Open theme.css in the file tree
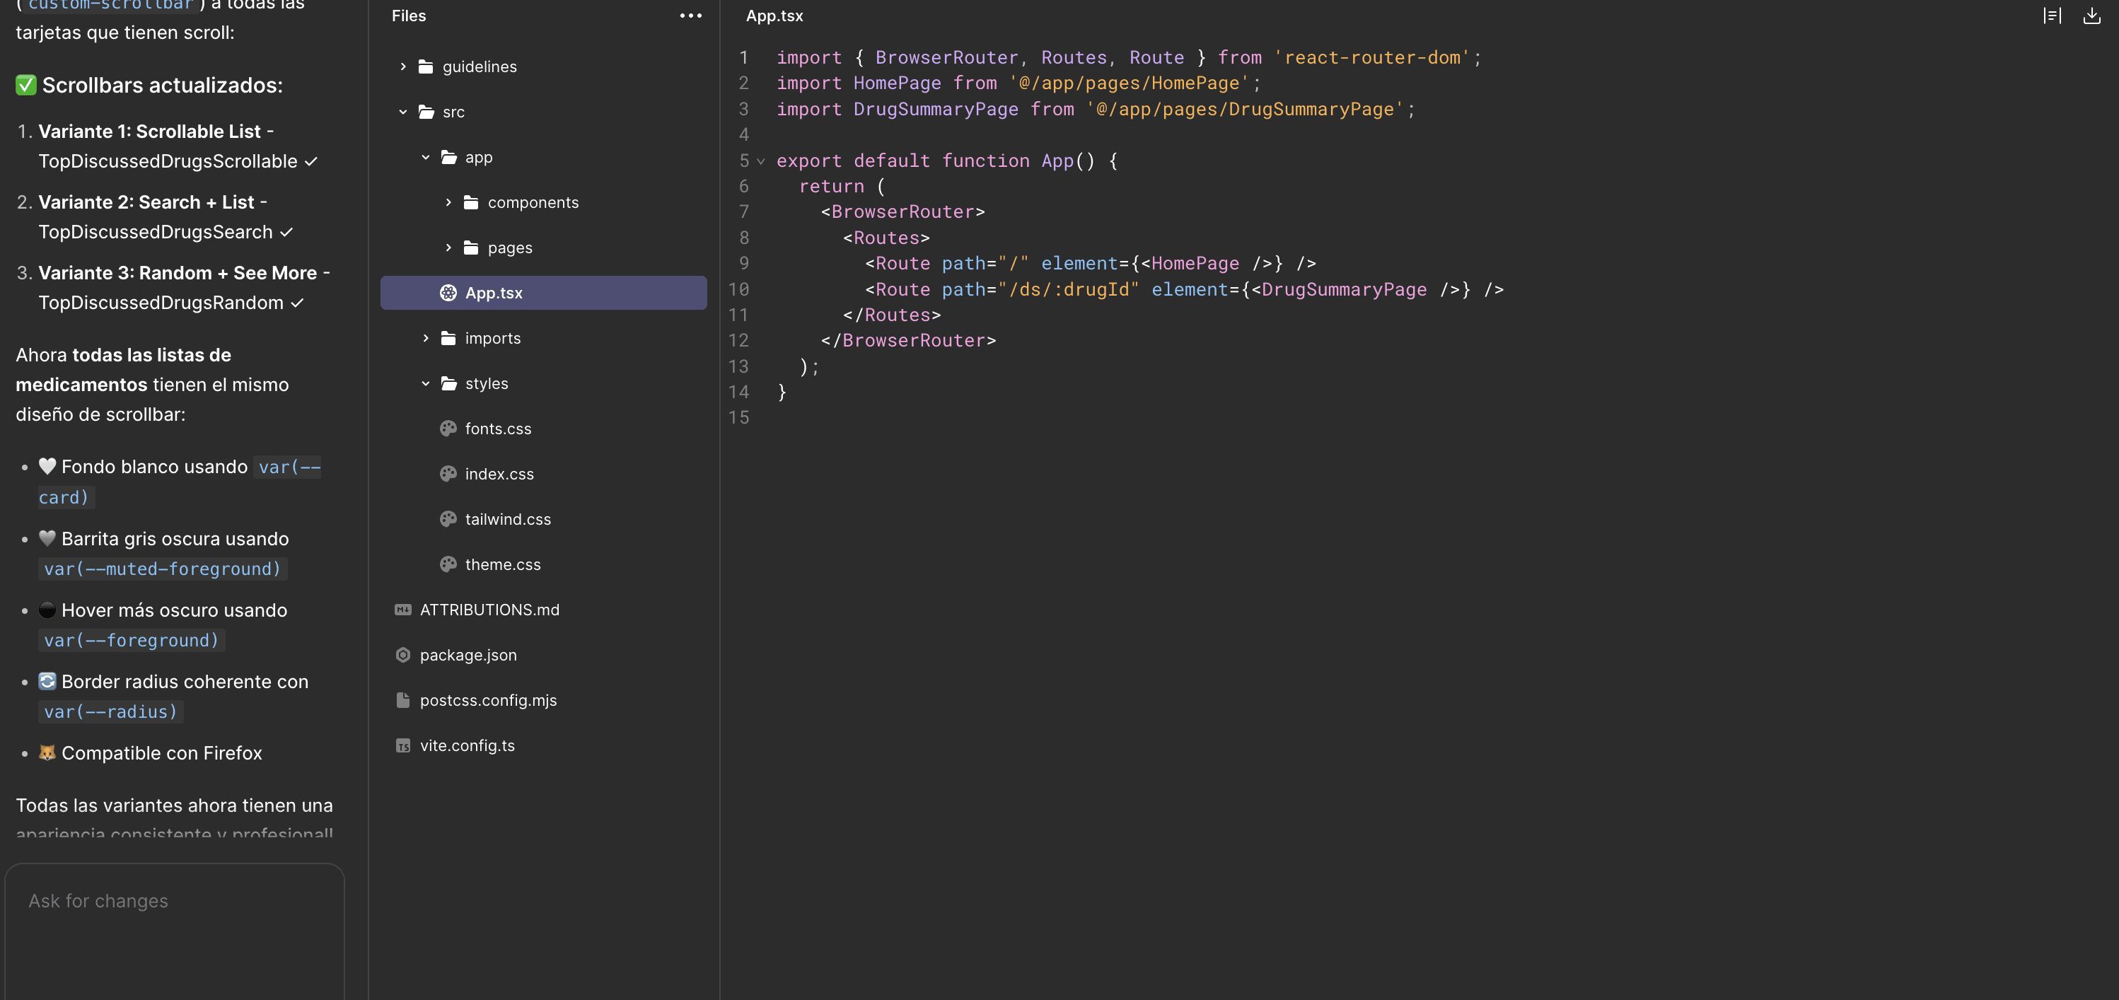The height and width of the screenshot is (1000, 2119). tap(501, 564)
